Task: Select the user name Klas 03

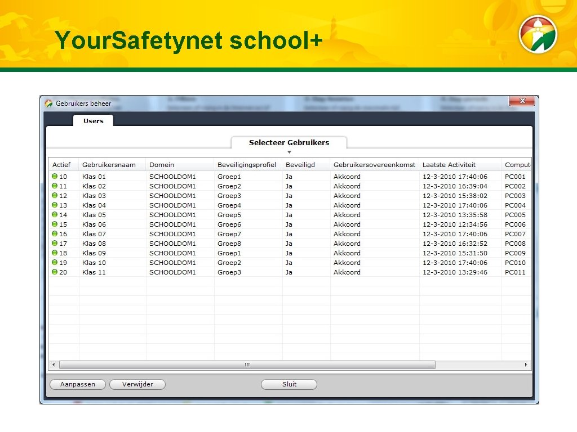Action: 94,196
